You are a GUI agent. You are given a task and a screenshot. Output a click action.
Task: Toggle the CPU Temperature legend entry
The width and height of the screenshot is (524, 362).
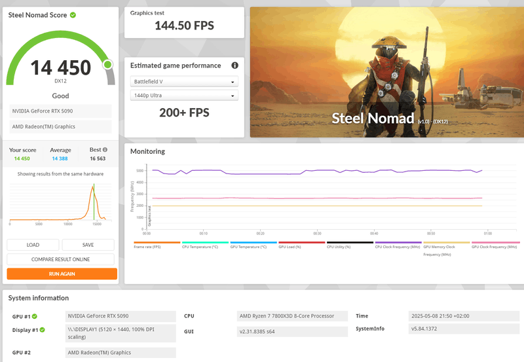tap(205, 245)
